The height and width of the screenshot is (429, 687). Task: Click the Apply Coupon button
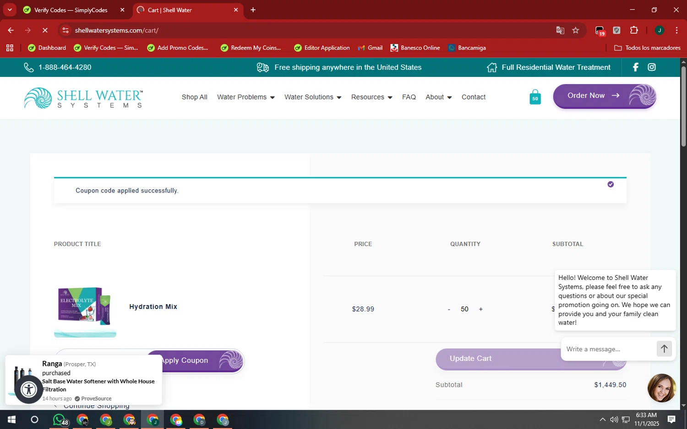(x=195, y=360)
